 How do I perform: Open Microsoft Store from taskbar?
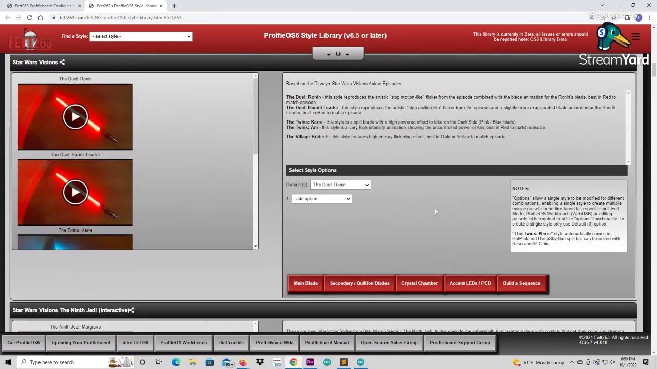coord(209,362)
